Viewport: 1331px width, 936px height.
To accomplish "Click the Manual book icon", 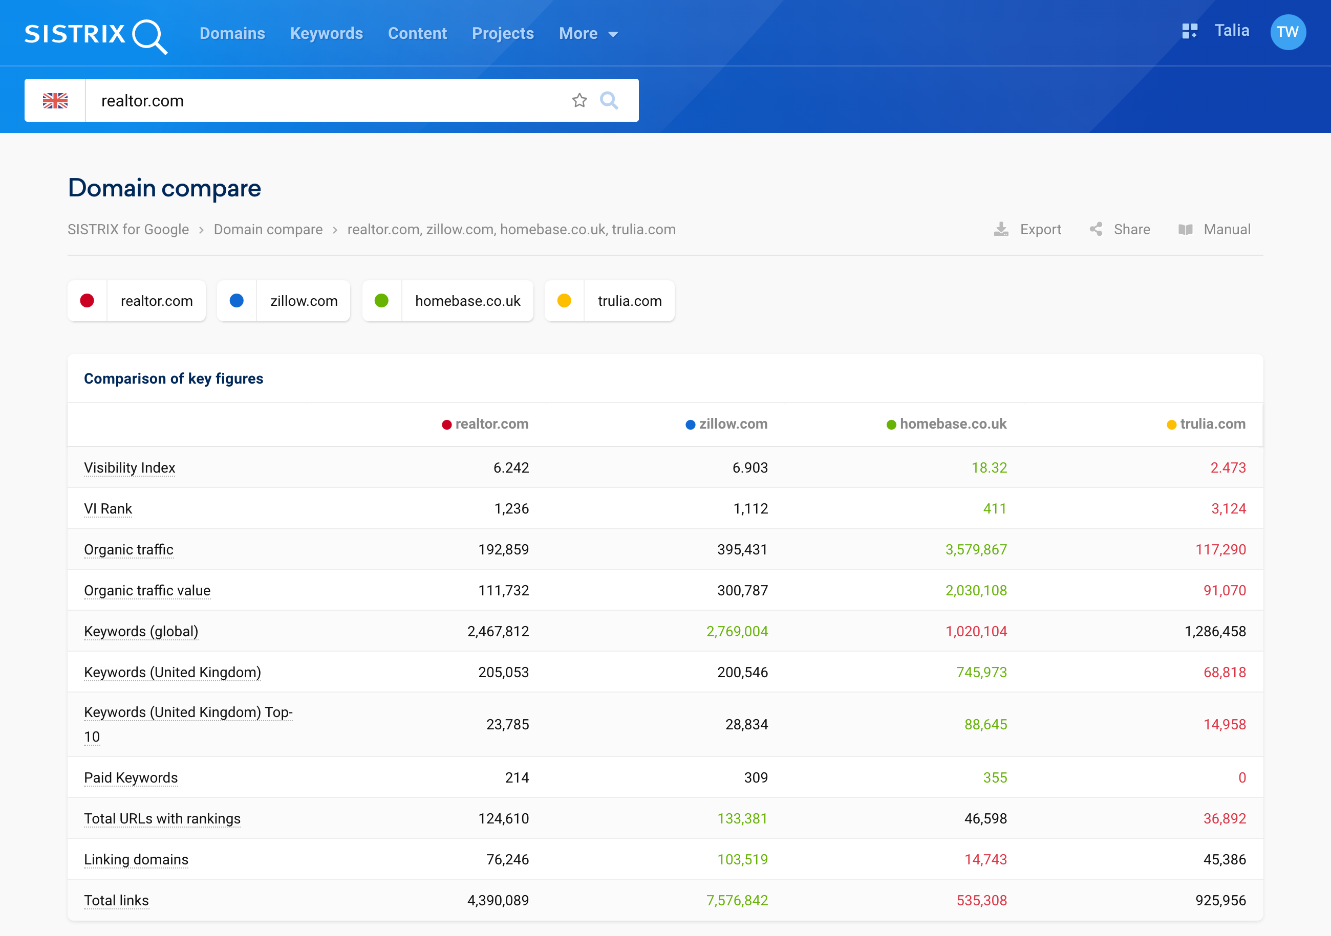I will [1186, 229].
